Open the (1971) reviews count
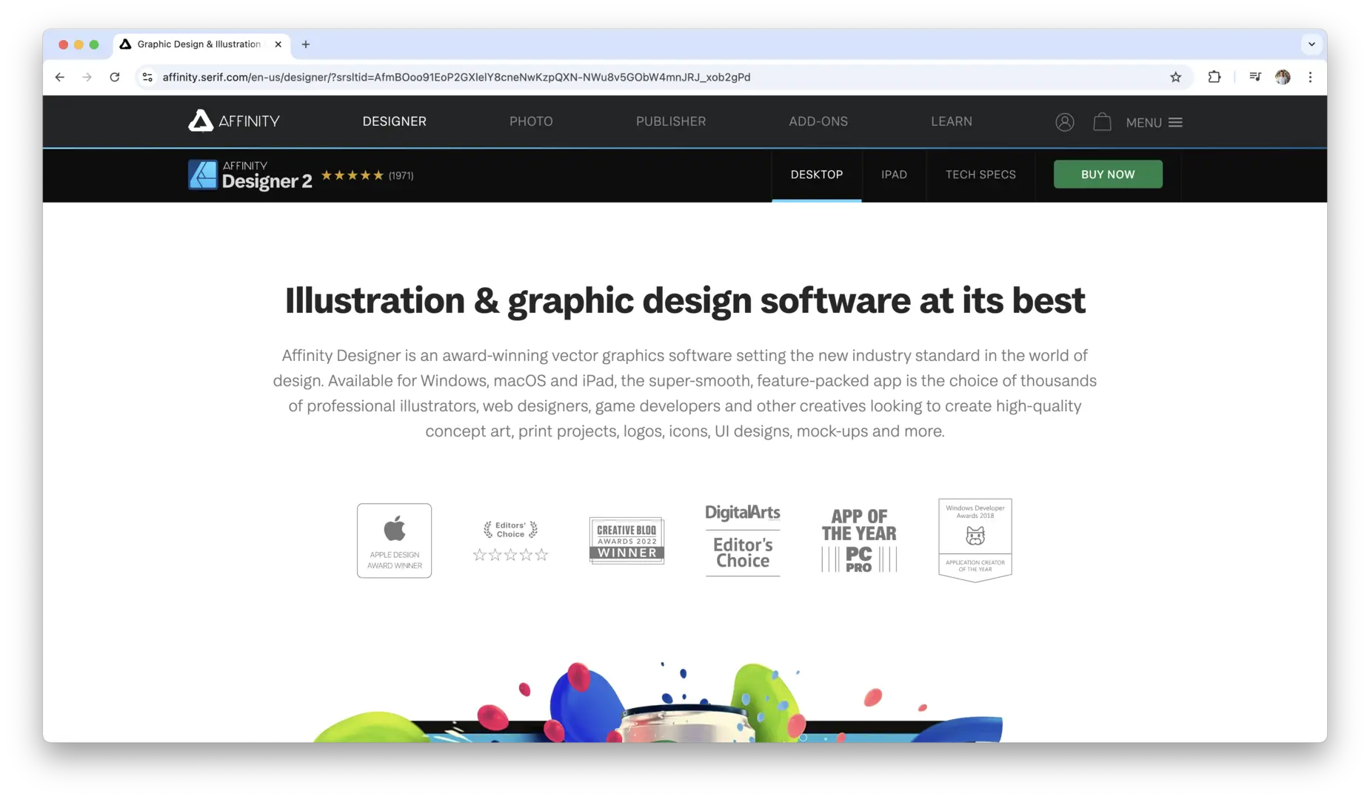The height and width of the screenshot is (799, 1370). (x=401, y=176)
